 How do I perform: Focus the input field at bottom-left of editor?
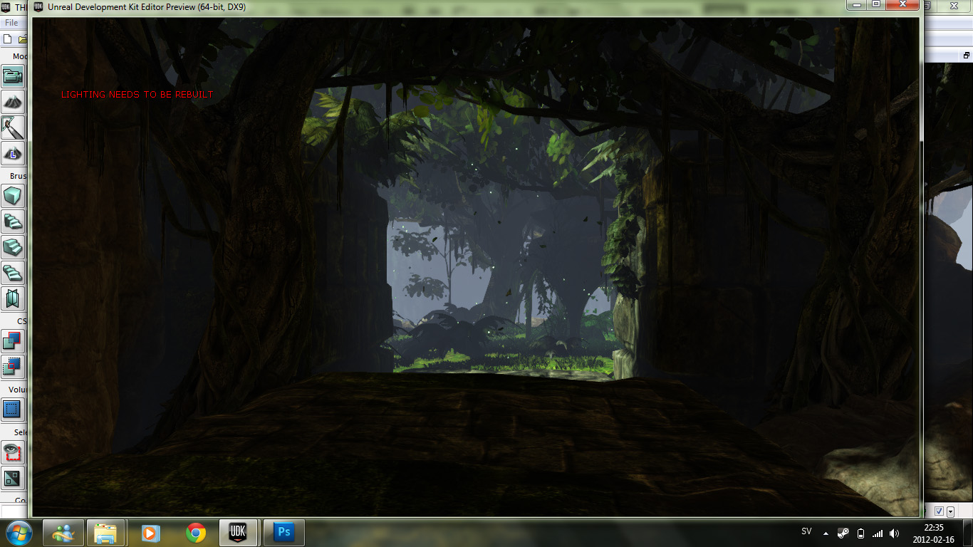(14, 511)
